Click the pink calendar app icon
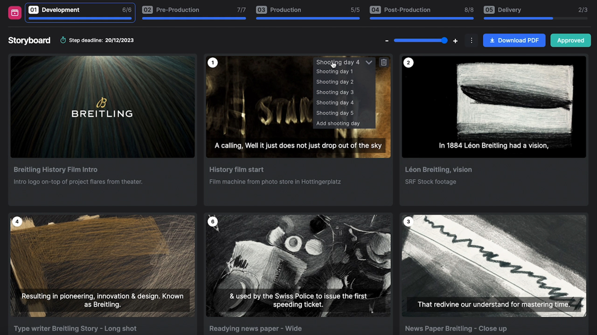This screenshot has width=597, height=335. 14,13
